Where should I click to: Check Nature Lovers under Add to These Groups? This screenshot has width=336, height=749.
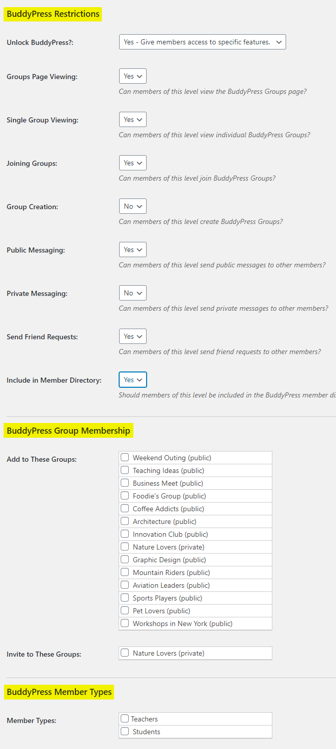[x=125, y=547]
